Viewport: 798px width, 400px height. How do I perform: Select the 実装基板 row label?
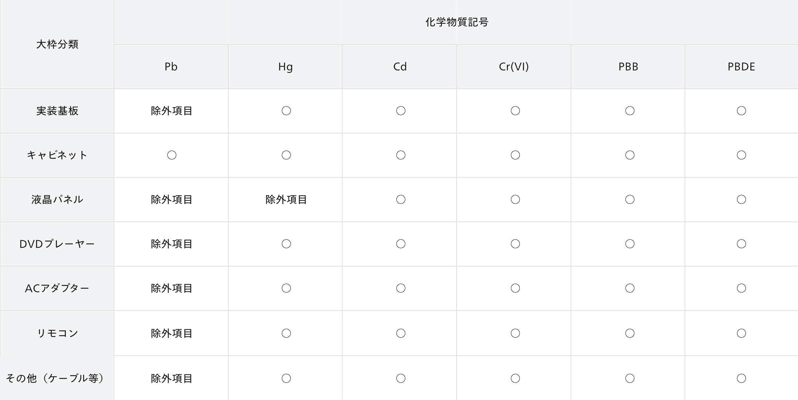point(57,111)
